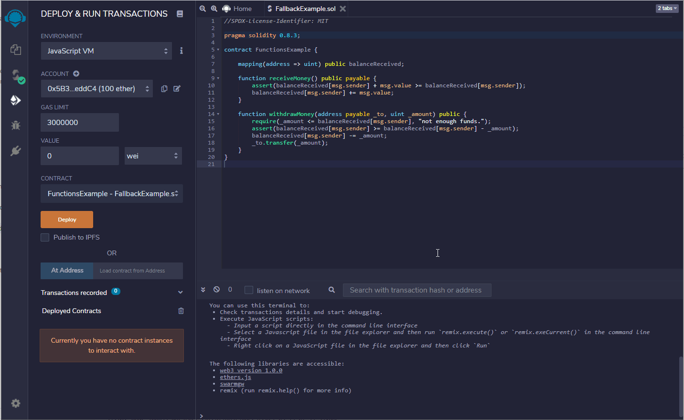
Task: Click the Deployed Contracts label
Action: point(72,311)
